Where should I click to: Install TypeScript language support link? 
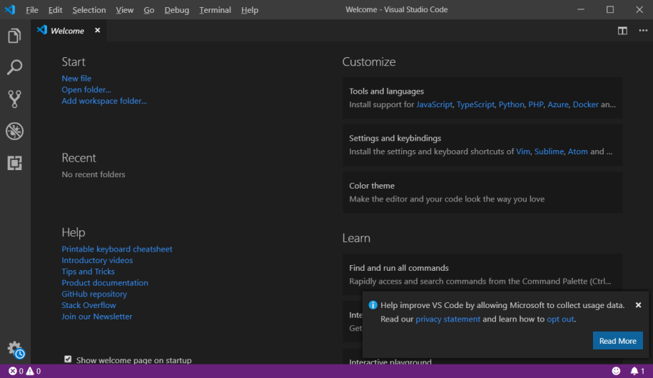click(x=475, y=104)
